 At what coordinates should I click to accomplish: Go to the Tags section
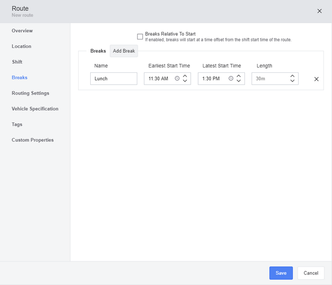coord(17,125)
